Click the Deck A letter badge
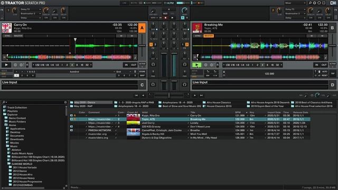The width and height of the screenshot is (338, 190). click(x=142, y=28)
